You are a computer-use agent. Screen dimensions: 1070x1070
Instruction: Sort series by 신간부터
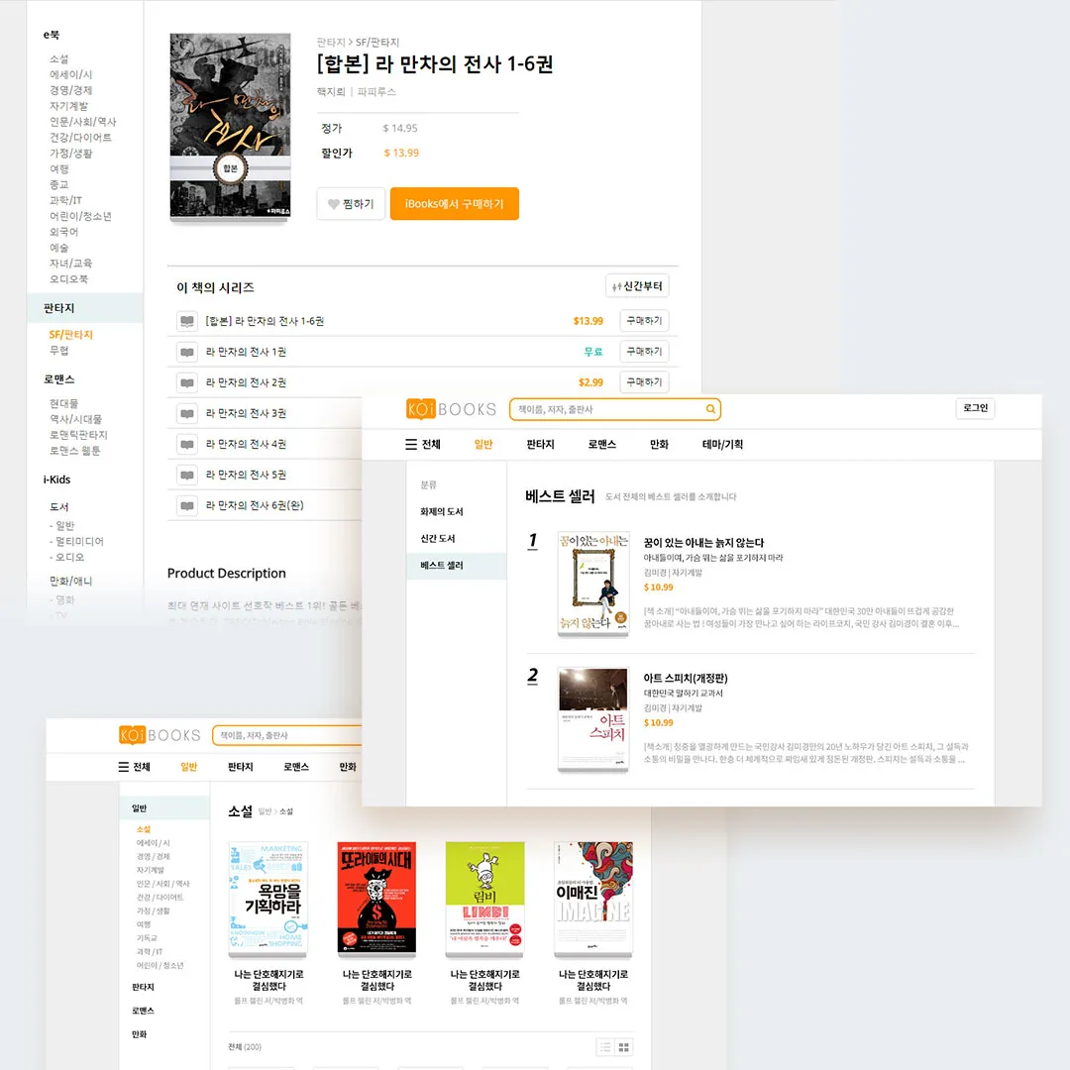pyautogui.click(x=637, y=286)
